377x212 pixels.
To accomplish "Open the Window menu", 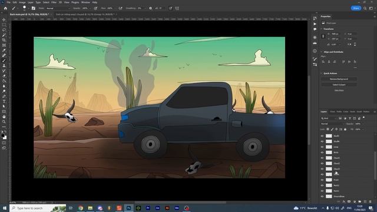I will pyautogui.click(x=85, y=2).
